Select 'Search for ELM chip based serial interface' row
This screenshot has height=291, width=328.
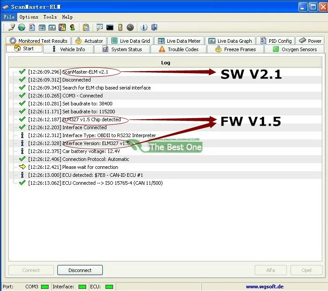166,88
